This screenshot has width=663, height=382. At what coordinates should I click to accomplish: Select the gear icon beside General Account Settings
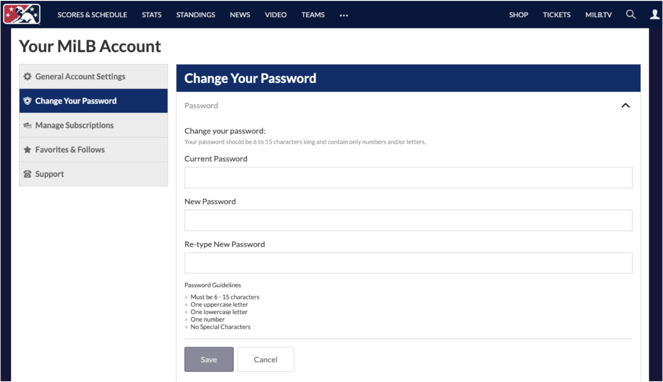[x=27, y=76]
